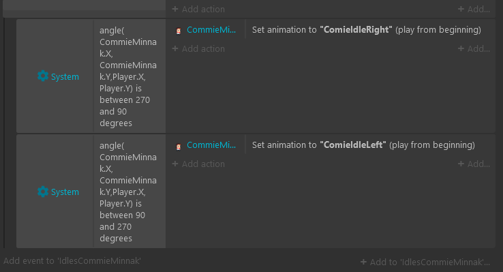Click the plus icon of Add action below ComieIdleRight
Image resolution: width=503 pixels, height=272 pixels.
pyautogui.click(x=175, y=48)
